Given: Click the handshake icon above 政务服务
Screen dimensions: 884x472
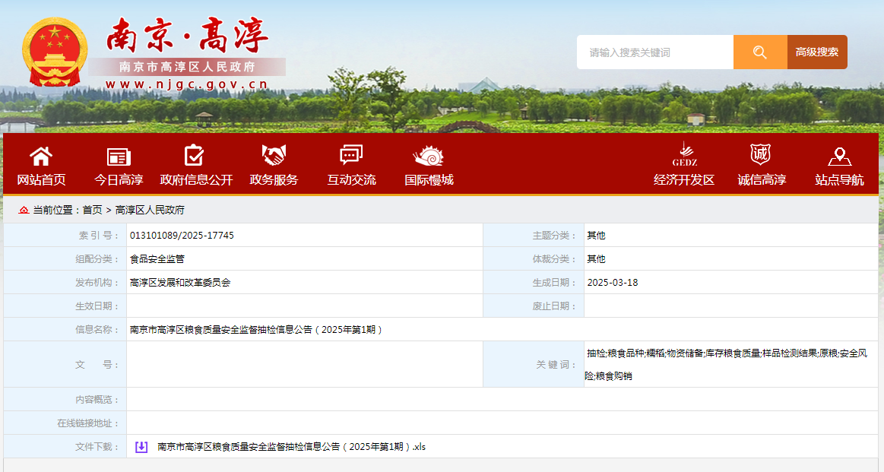Looking at the screenshot, I should pos(274,155).
